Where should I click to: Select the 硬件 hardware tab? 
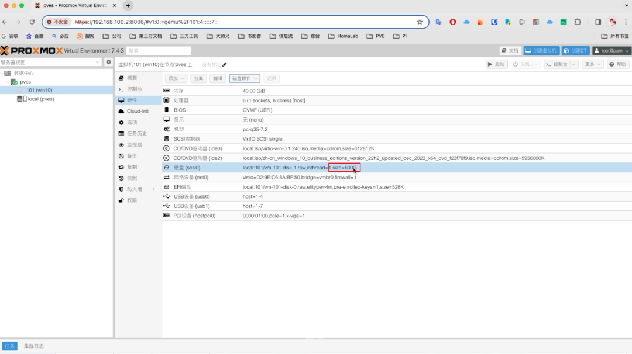(x=138, y=100)
